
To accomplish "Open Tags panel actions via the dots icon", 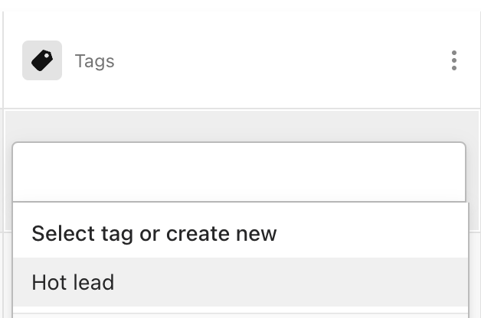I will 454,60.
